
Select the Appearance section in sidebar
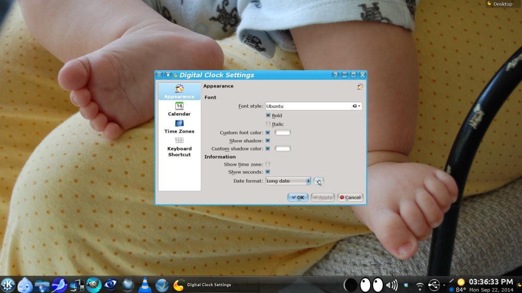179,92
